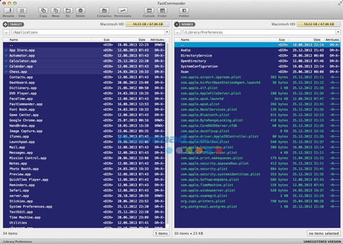Click the Rename toolbar icon
This screenshot has height=244, width=343.
(9, 10)
